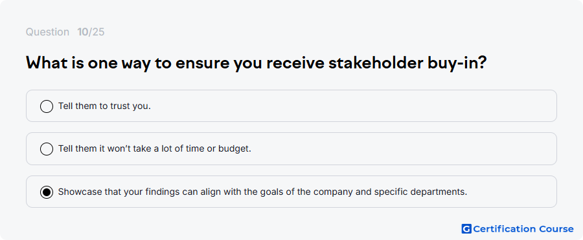This screenshot has height=240, width=583.
Task: Click the words "buy-in?" in the heading
Action: point(457,64)
